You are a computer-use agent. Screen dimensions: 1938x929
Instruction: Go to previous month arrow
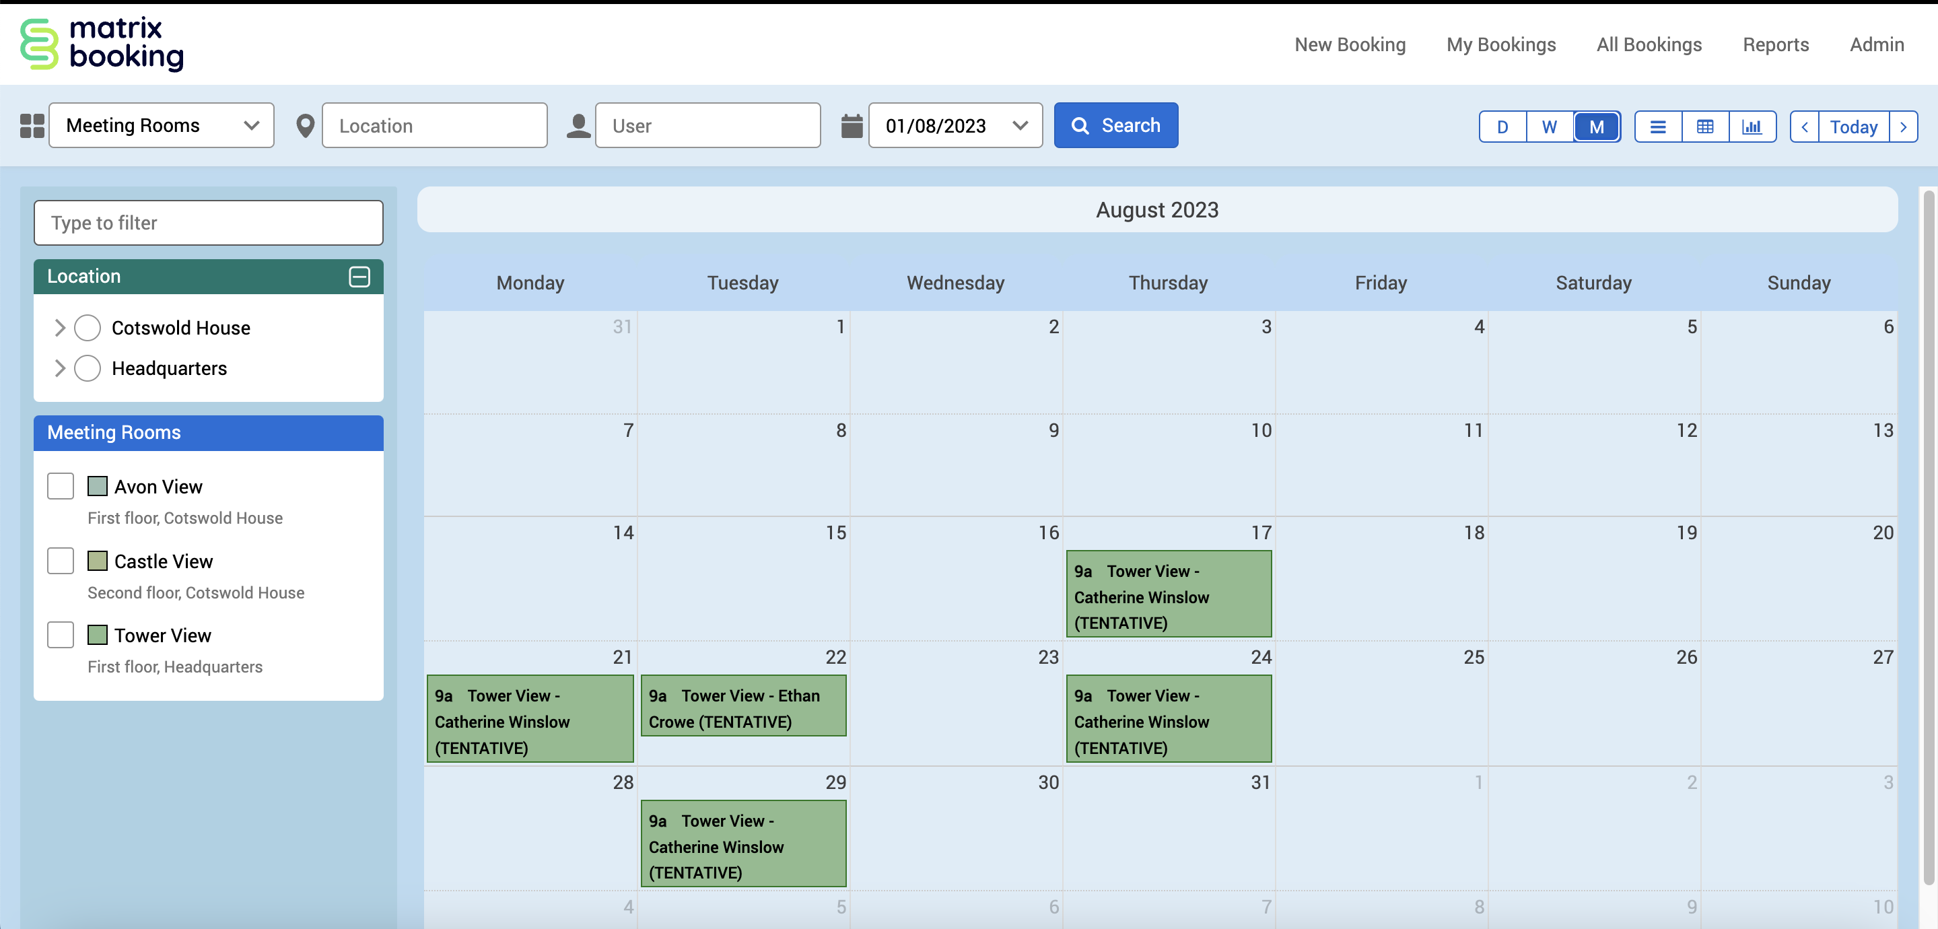(x=1804, y=127)
